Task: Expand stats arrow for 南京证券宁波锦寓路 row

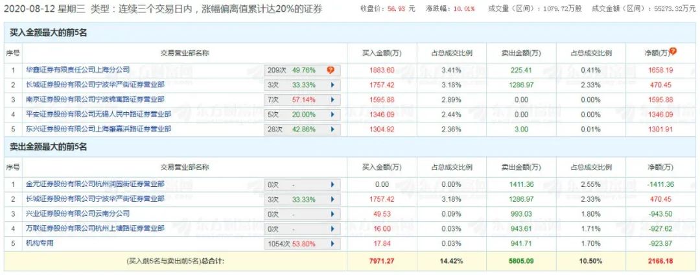Action: [332, 100]
